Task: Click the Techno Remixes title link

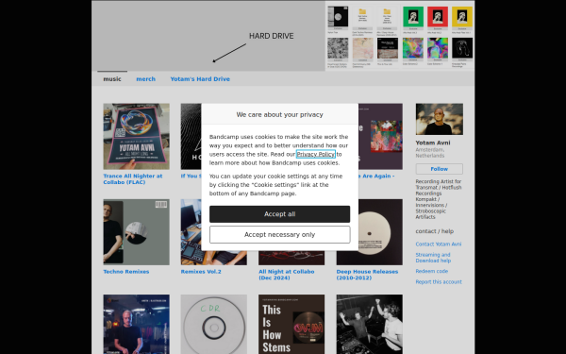Action: [126, 272]
